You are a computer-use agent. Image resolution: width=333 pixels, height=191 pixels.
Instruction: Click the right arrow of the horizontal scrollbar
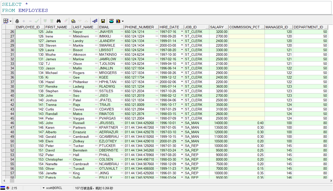(x=331, y=181)
